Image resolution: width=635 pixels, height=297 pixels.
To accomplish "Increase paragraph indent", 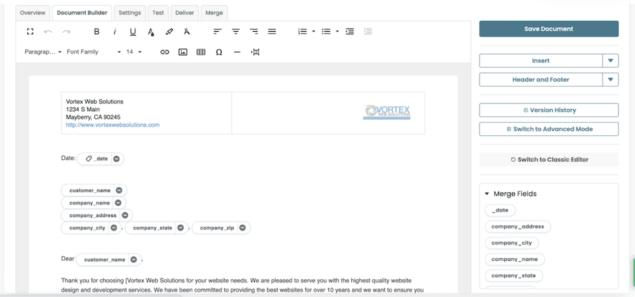I will pyautogui.click(x=350, y=32).
